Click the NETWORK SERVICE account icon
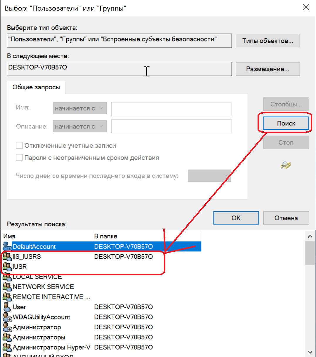This screenshot has width=316, height=357. coord(7,287)
